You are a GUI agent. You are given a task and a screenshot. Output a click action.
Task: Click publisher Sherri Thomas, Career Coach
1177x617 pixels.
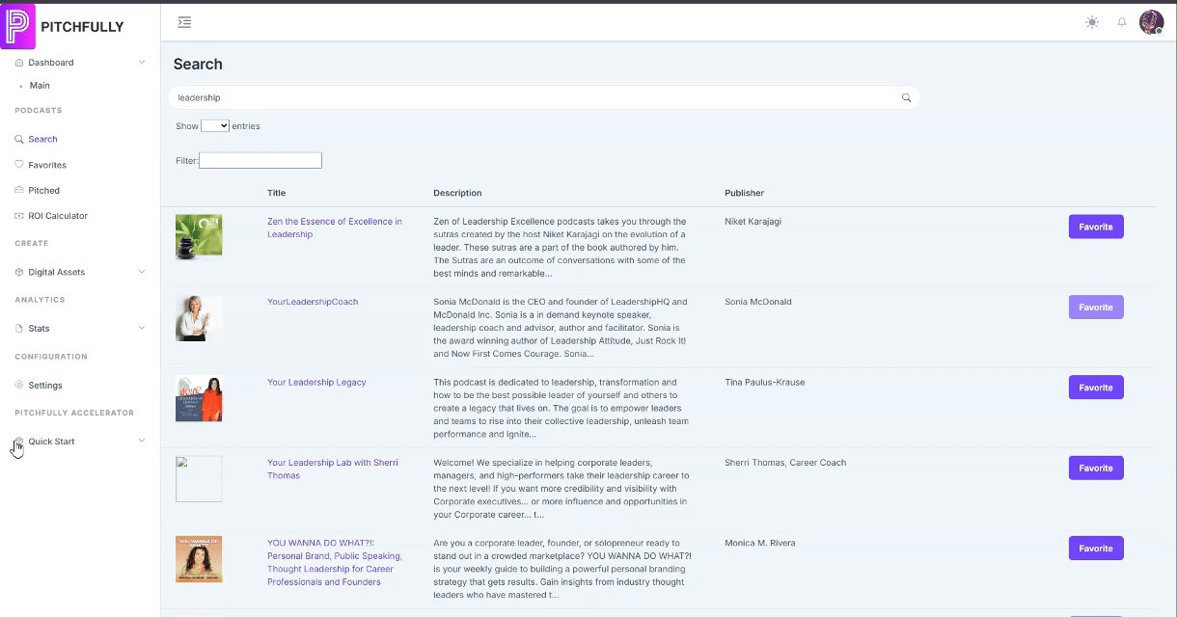pos(785,463)
